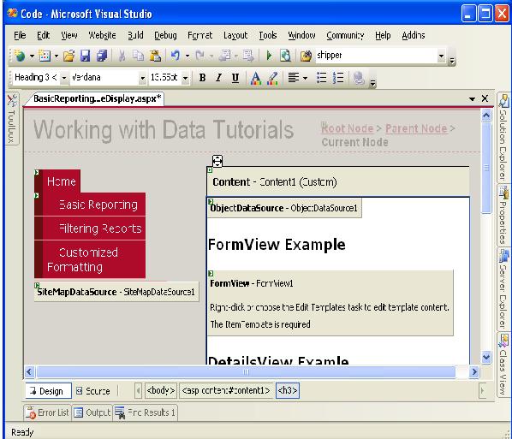Click the Bulleted list icon
512x439 pixels.
pyautogui.click(x=321, y=78)
